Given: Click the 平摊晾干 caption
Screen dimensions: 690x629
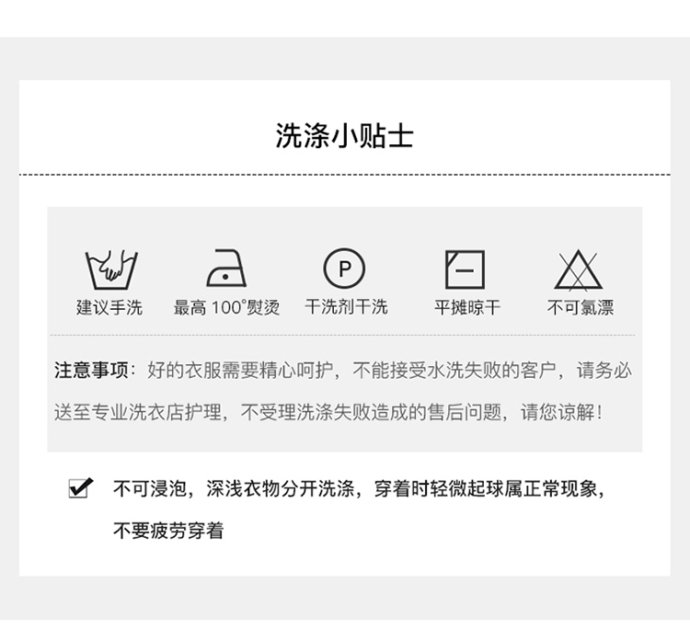Looking at the screenshot, I should [x=467, y=307].
